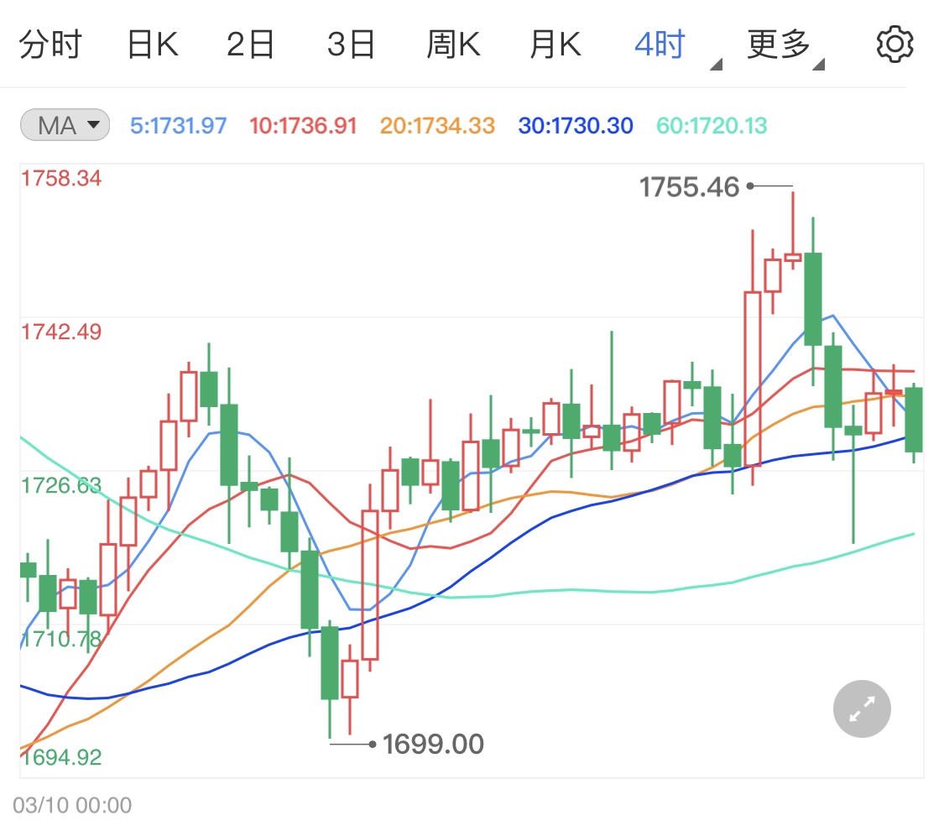Open the 月K tab
The height and width of the screenshot is (826, 944).
pos(555,44)
